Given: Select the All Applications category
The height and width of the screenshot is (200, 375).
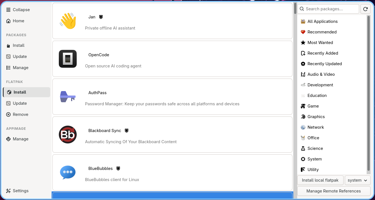Looking at the screenshot, I should 332,21.
